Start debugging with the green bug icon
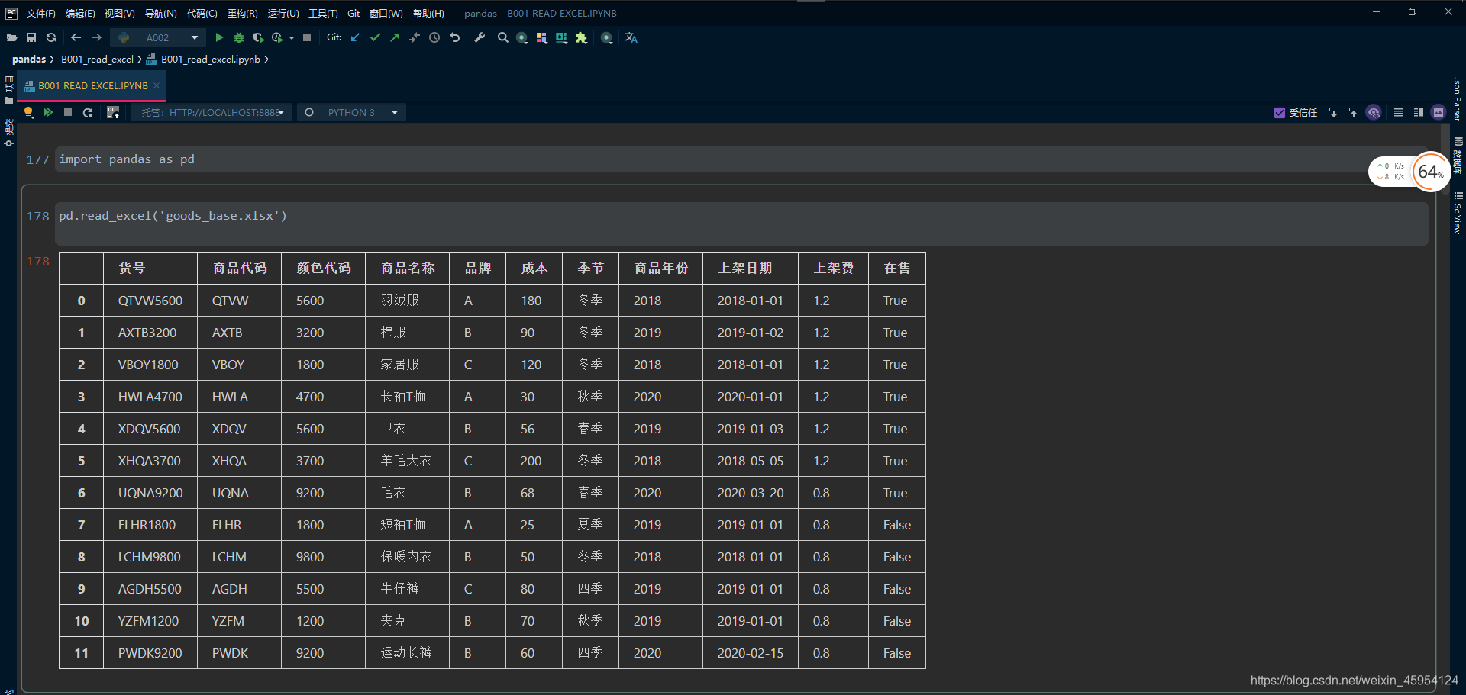The height and width of the screenshot is (695, 1466). pos(239,37)
